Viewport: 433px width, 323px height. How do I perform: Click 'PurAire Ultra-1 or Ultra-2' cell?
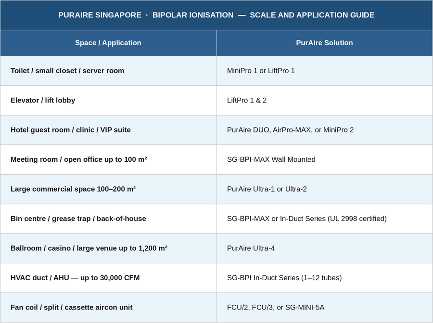coord(324,189)
